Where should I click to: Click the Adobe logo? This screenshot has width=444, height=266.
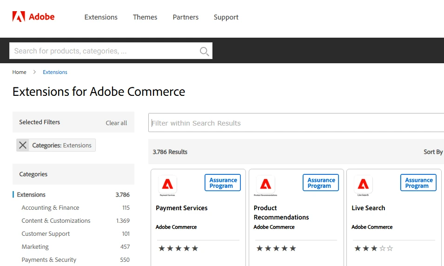coord(33,17)
